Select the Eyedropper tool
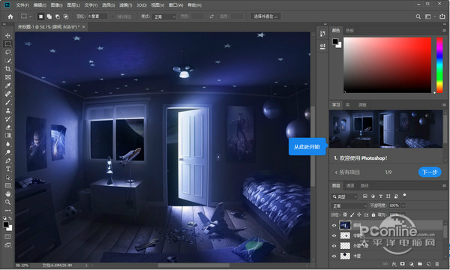The image size is (450, 270). [7, 85]
